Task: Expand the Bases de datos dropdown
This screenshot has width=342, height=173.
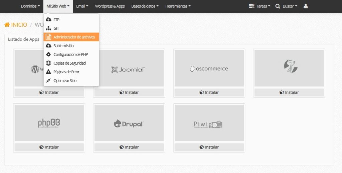Action: 145,6
